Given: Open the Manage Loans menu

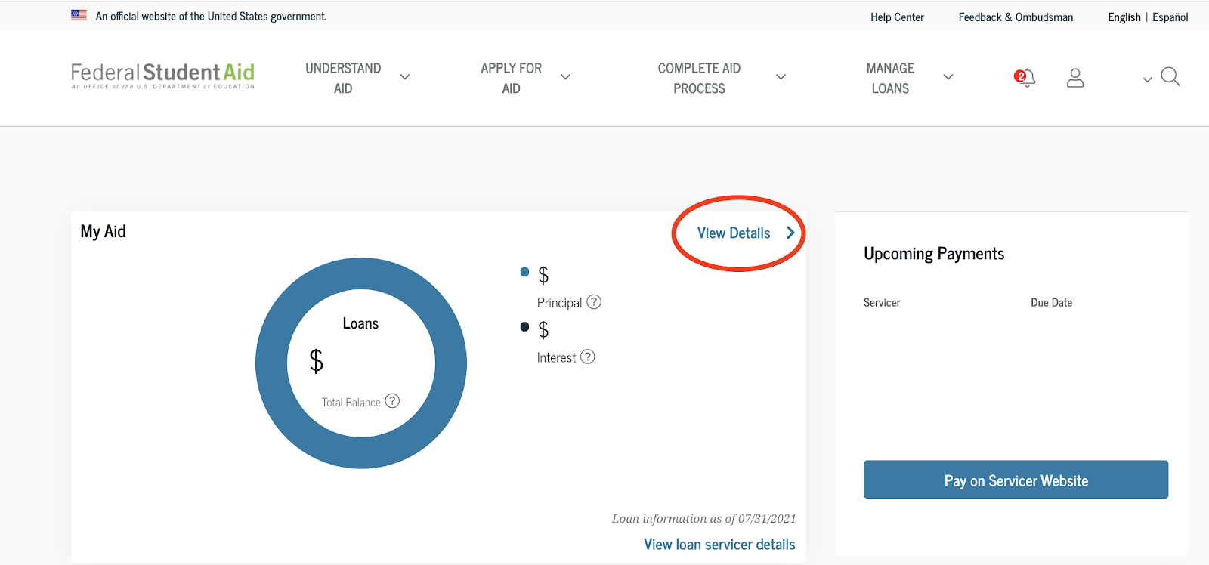Looking at the screenshot, I should 890,78.
